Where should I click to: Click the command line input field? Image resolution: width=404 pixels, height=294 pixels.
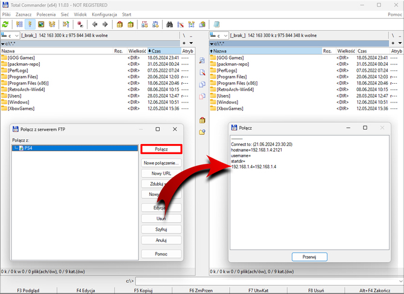tap(267, 281)
